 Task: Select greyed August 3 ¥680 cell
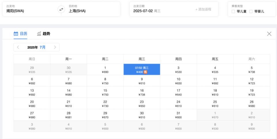[x=32, y=126]
